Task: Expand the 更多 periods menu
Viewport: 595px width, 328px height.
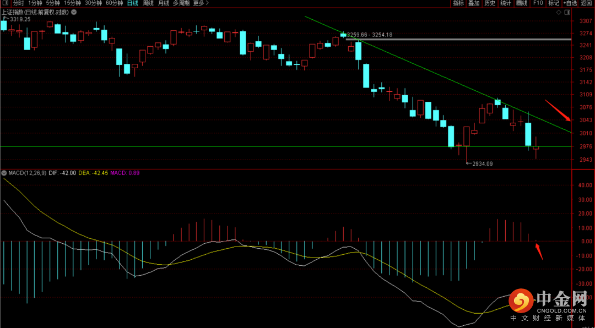Action: pyautogui.click(x=201, y=3)
